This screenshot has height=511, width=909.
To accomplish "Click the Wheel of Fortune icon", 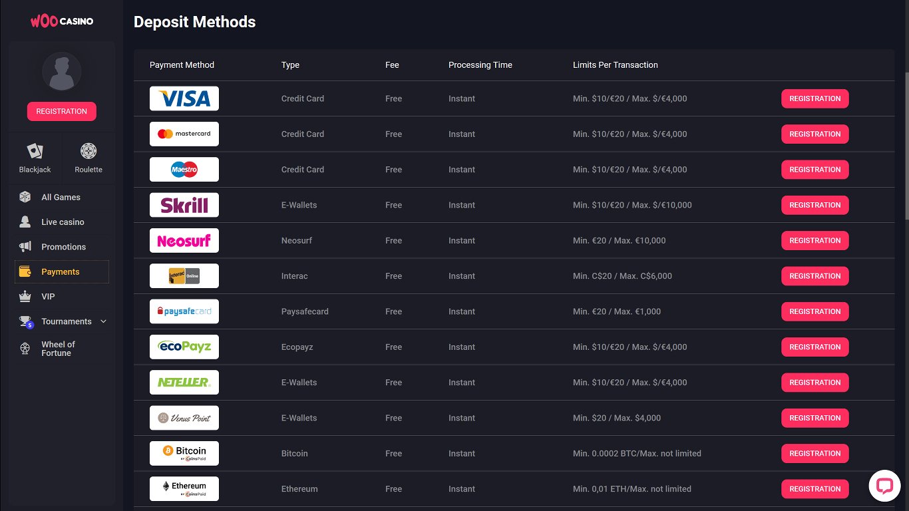I will 25,348.
